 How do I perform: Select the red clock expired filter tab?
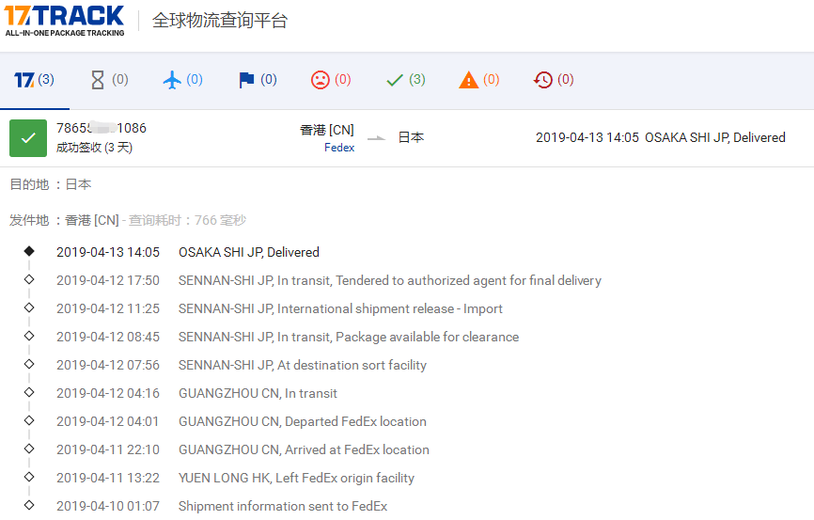click(x=553, y=80)
